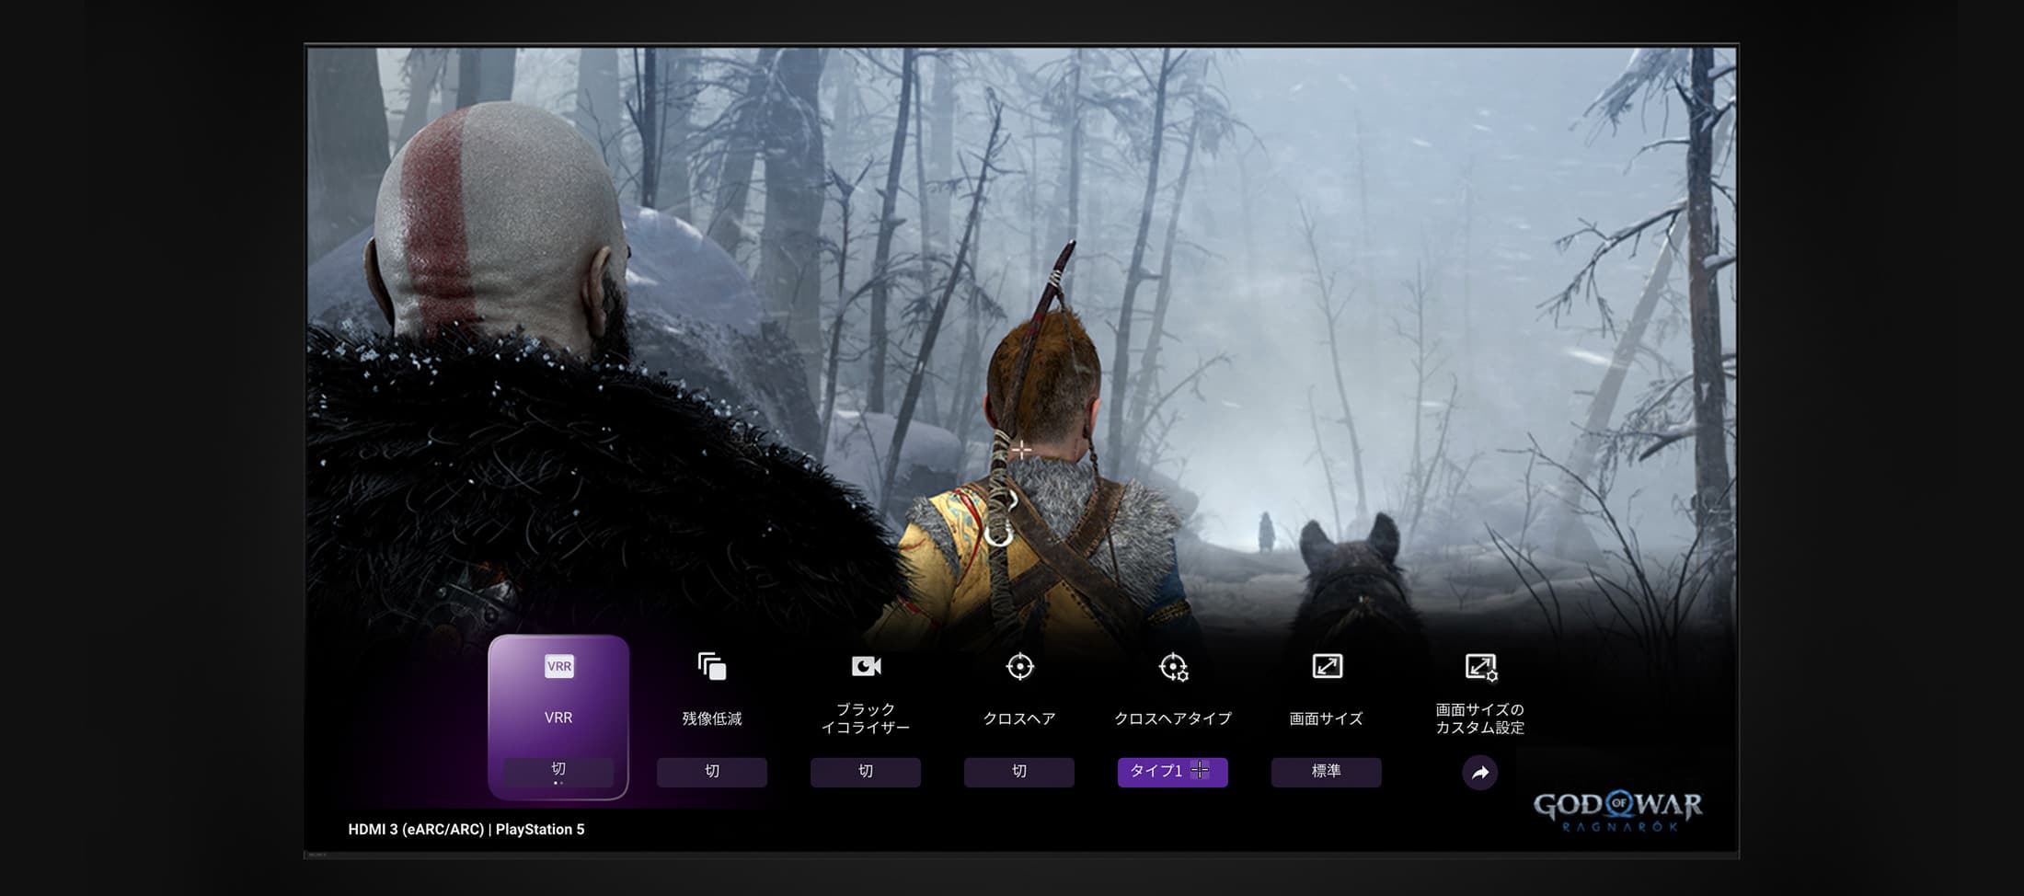The height and width of the screenshot is (896, 2024).
Task: Toggle the 切 value under ブラックイコライザー
Action: click(x=865, y=772)
